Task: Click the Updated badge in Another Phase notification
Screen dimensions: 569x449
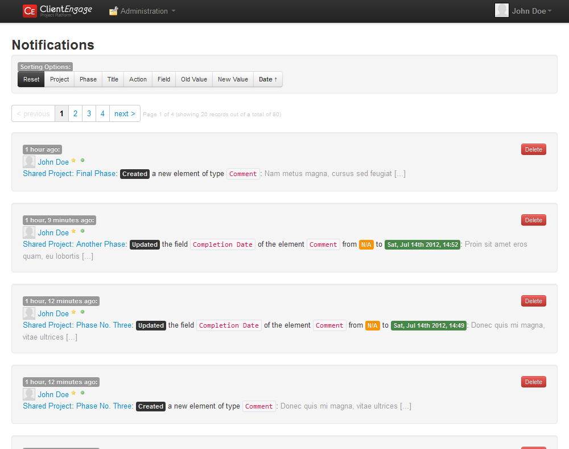Action: tap(145, 245)
